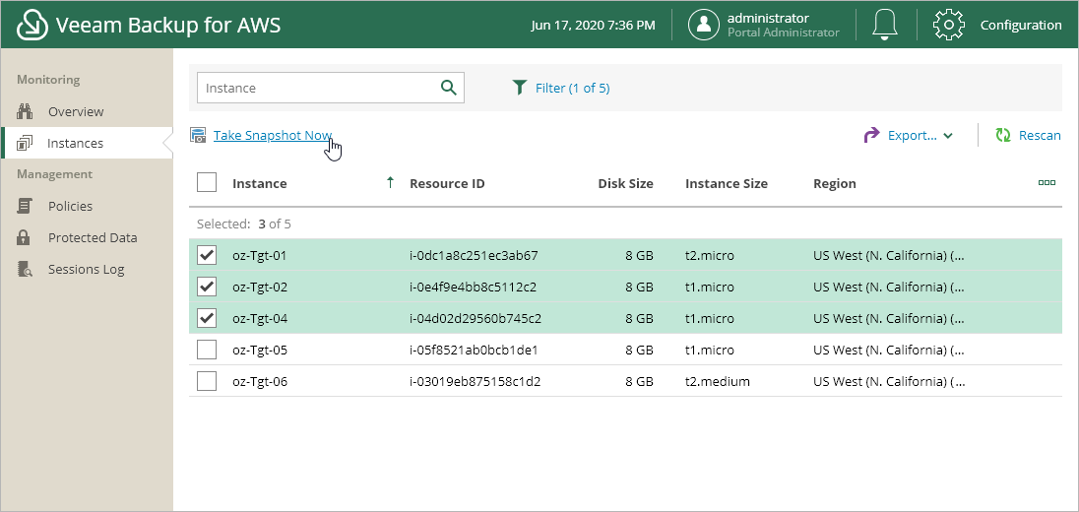This screenshot has width=1079, height=512.
Task: Select the oz-Tgt-04 instance name
Action: tap(260, 319)
